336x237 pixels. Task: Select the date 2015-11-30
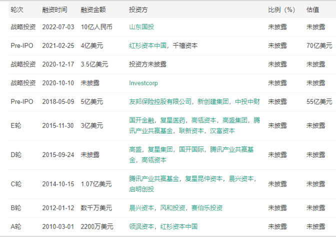click(x=58, y=125)
